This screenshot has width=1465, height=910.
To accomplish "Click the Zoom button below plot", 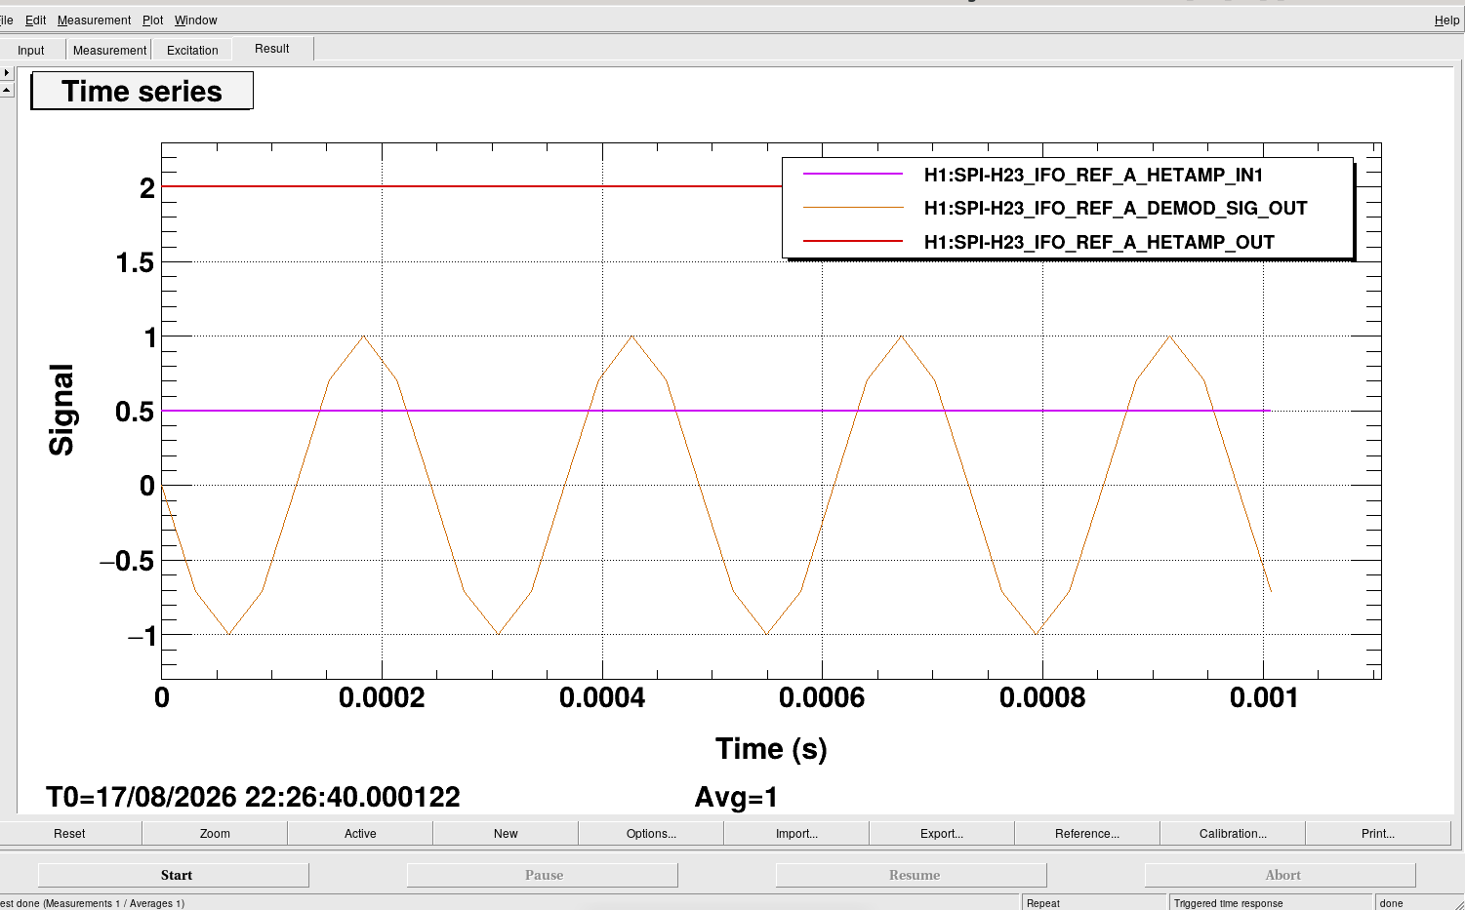I will pyautogui.click(x=215, y=833).
